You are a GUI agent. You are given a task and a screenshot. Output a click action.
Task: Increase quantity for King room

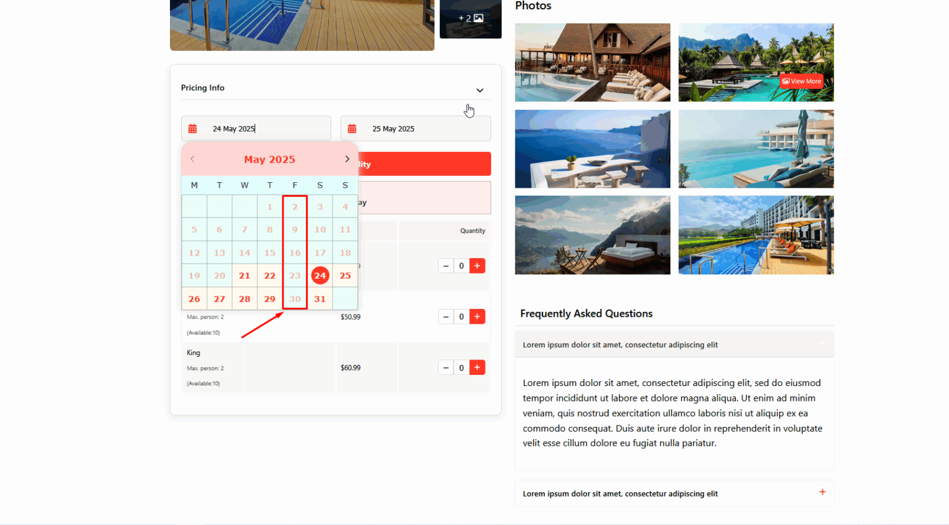477,367
